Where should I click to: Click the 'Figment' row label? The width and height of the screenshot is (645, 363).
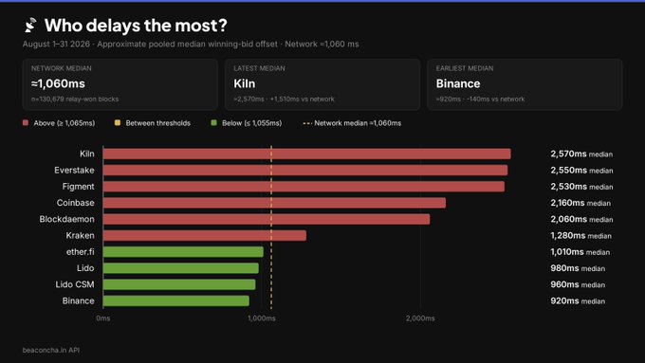click(78, 187)
